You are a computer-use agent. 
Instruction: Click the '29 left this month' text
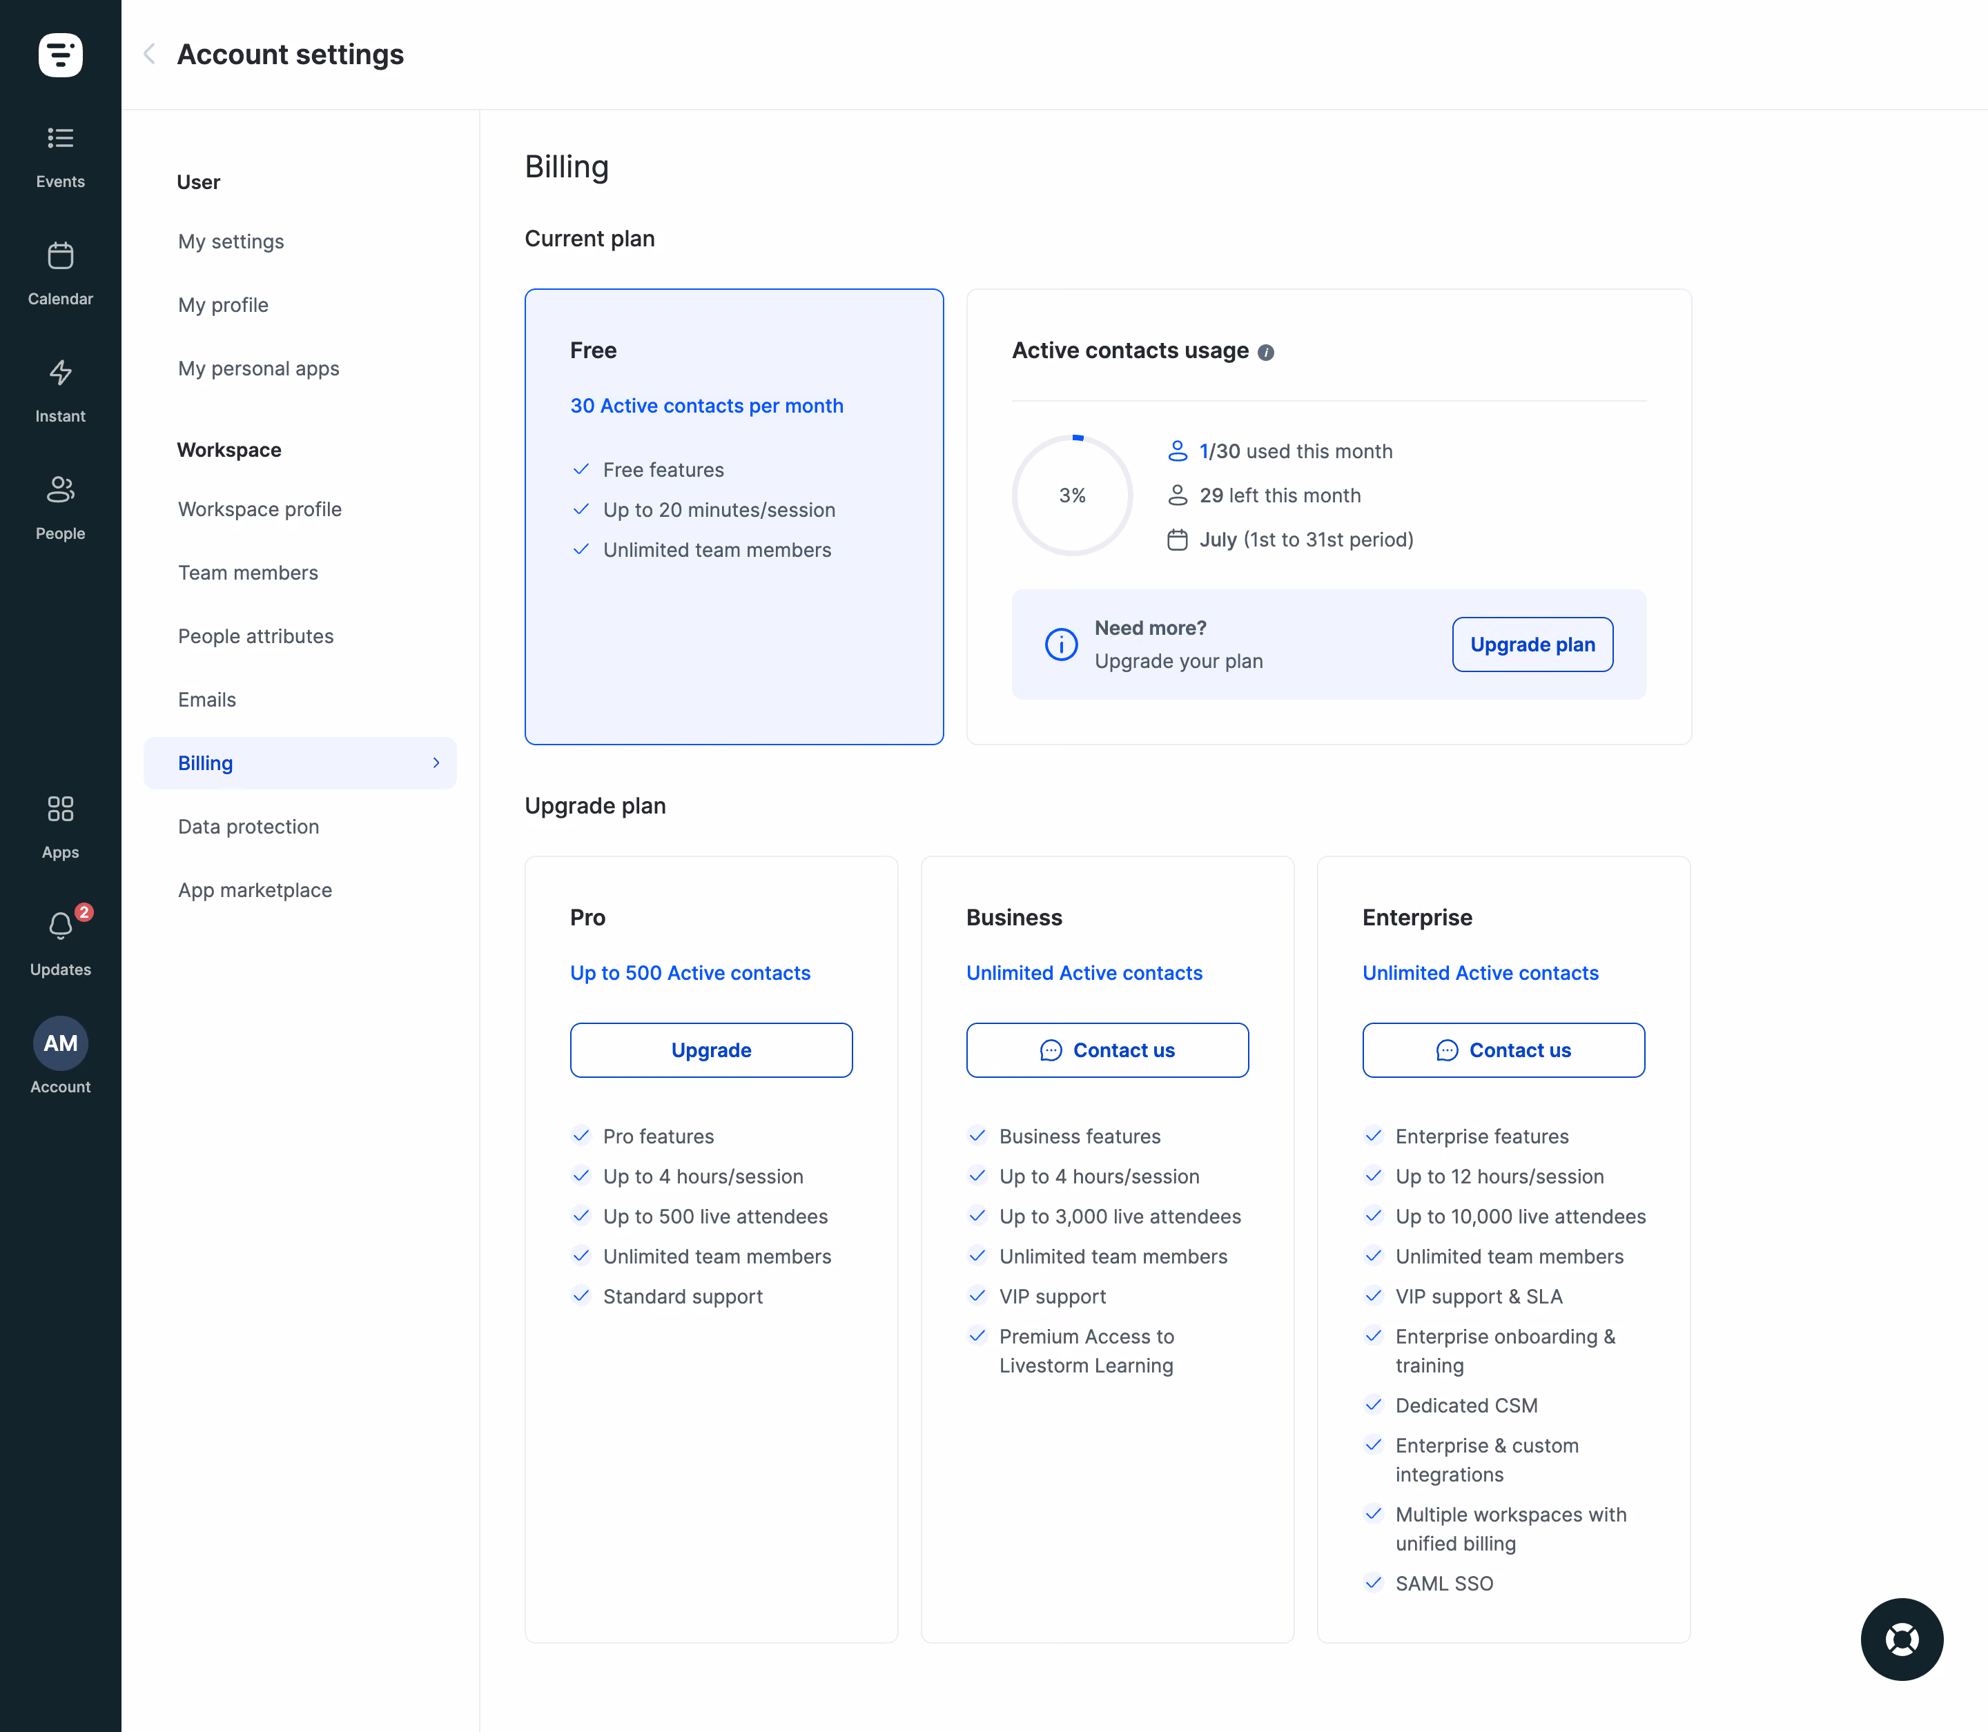[1280, 496]
